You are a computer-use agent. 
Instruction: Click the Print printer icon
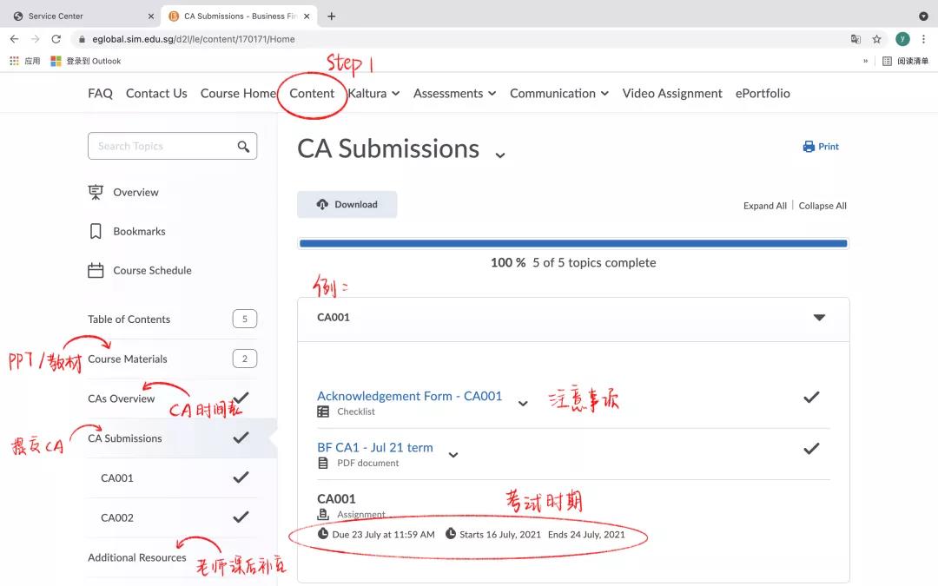809,147
